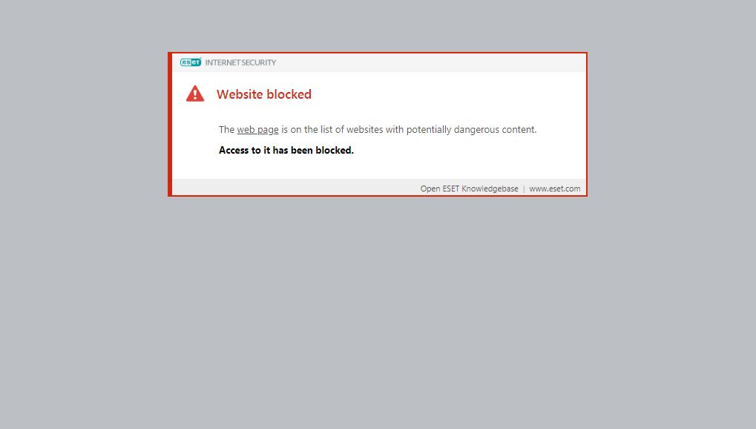
Task: Click the INTERNET SECURITY product label
Action: click(x=240, y=62)
